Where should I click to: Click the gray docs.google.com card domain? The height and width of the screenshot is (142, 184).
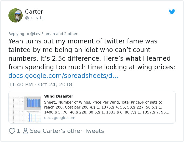pyautogui.click(x=60, y=118)
